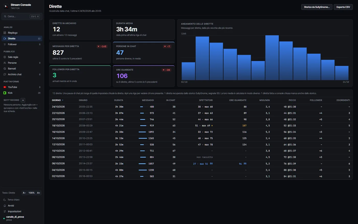The width and height of the screenshot is (358, 224).
Task: Open the Riepilogo grid icon
Action: point(5,33)
